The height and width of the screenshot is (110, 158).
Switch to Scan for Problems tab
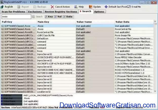[13, 12]
